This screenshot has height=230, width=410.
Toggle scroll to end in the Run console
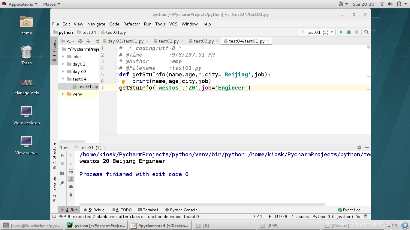click(x=71, y=179)
